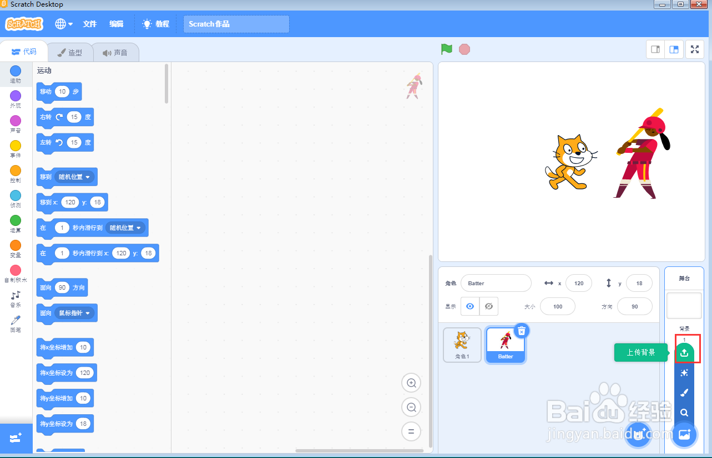Click the 将y坐标增加 10 block
712x458 pixels.
[x=65, y=399]
